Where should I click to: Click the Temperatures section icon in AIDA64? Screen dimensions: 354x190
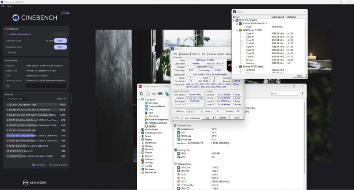pyautogui.click(x=175, y=125)
